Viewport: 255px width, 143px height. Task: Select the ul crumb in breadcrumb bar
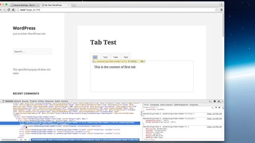[x=29, y=139]
